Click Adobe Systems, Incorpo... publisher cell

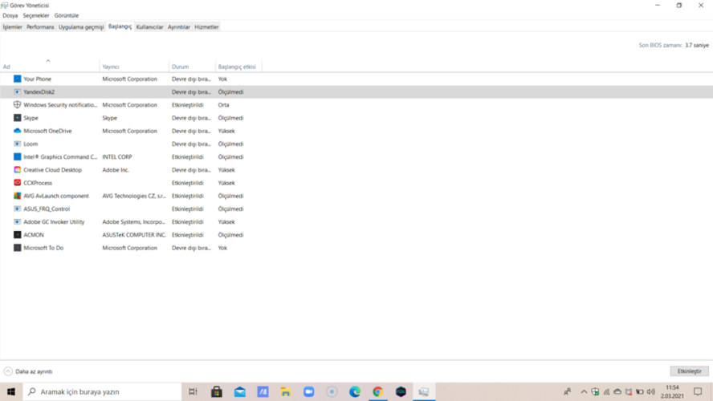point(133,221)
